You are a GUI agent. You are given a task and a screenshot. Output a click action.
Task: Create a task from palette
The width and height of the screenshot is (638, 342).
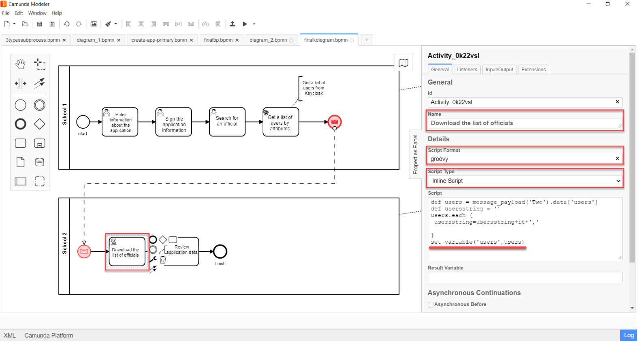pyautogui.click(x=20, y=143)
